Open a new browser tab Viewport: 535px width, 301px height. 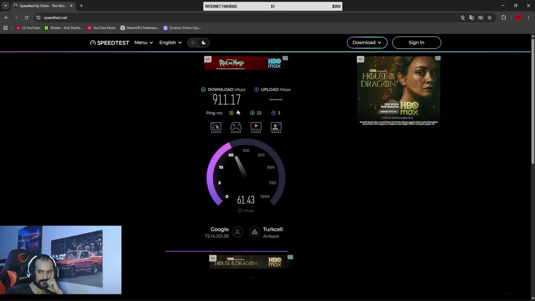click(x=81, y=6)
